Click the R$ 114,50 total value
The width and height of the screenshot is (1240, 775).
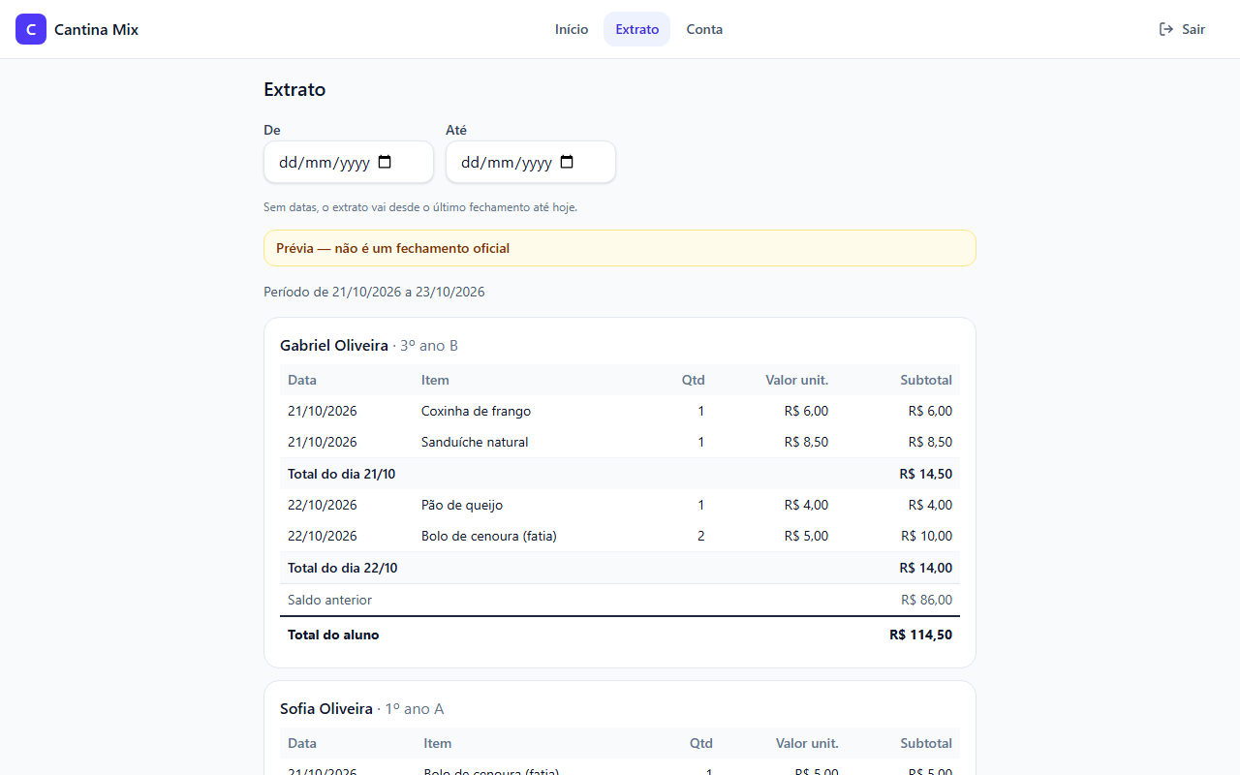(920, 635)
